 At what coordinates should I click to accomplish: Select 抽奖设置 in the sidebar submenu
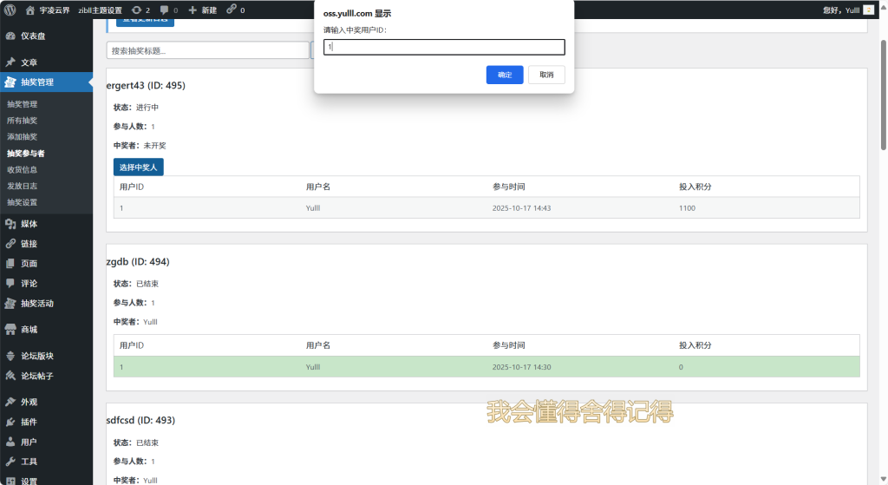pyautogui.click(x=22, y=202)
